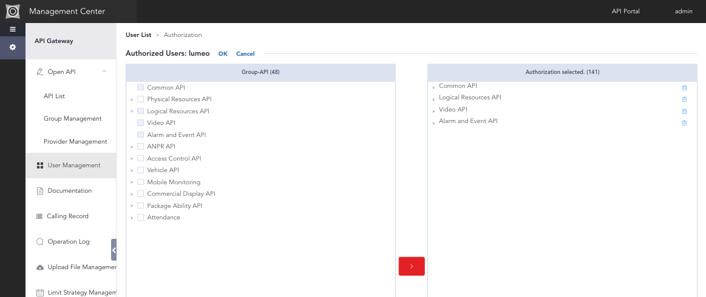Check the Vehicle API checkbox
The height and width of the screenshot is (297, 706).
click(x=140, y=170)
